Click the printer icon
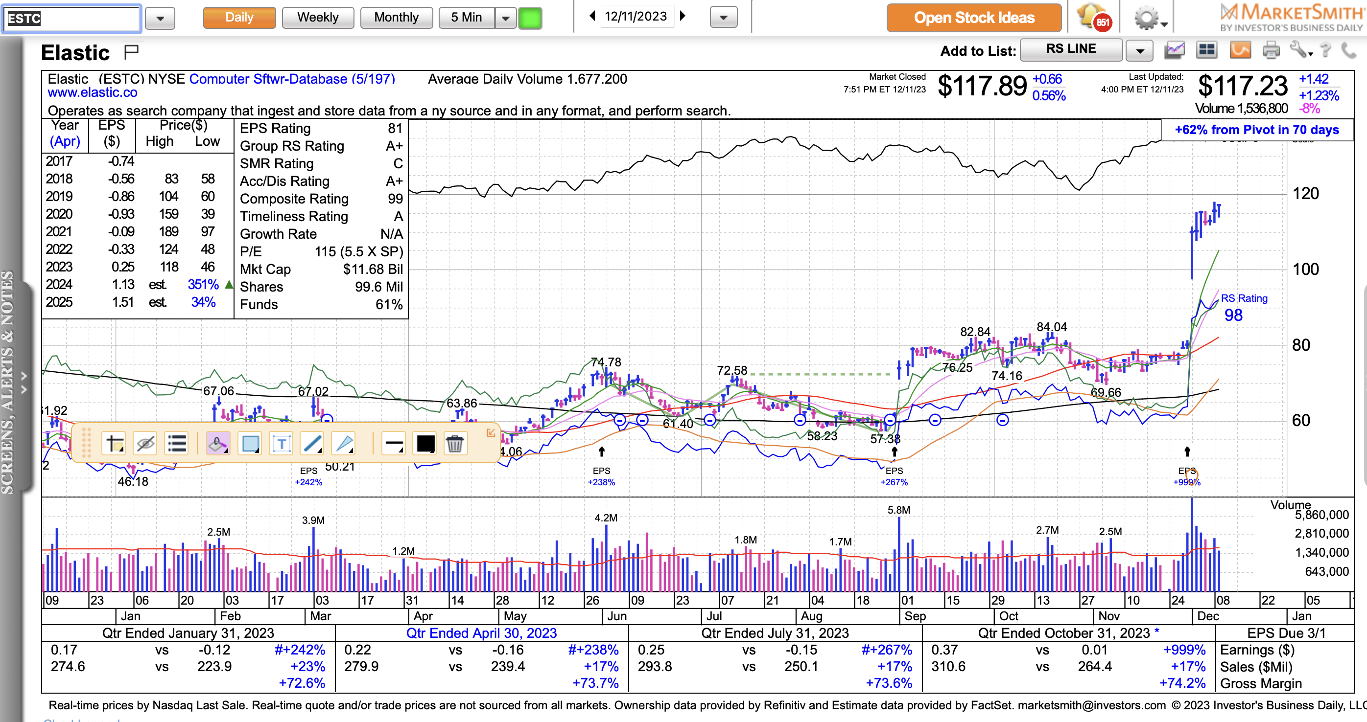 point(1271,50)
